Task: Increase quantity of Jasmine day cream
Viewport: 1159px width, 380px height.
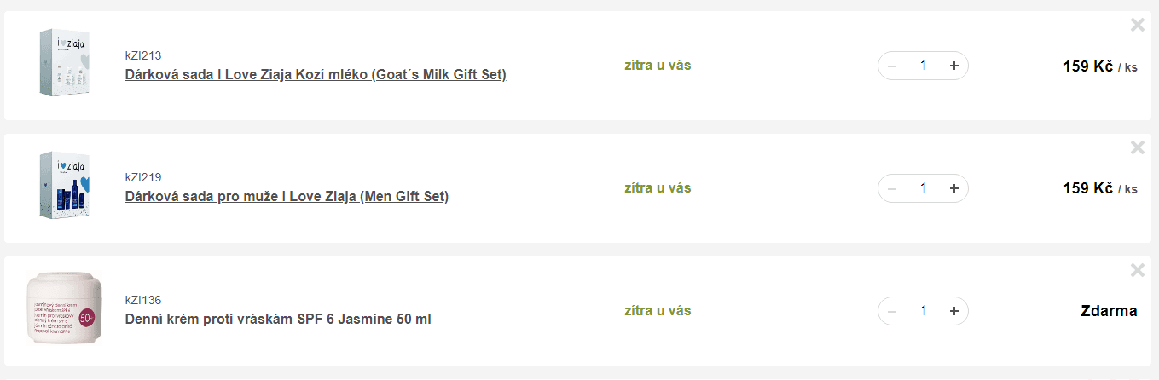Action: (x=953, y=311)
